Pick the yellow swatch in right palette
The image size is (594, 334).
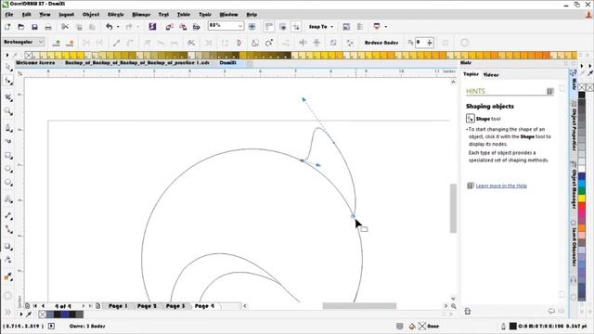(x=582, y=199)
